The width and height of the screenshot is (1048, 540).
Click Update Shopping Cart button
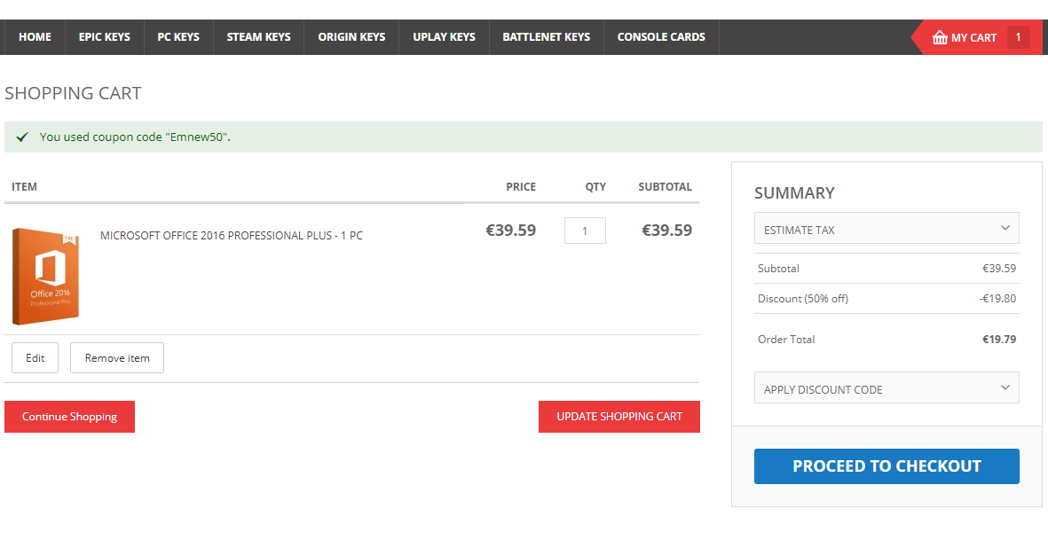(x=619, y=417)
